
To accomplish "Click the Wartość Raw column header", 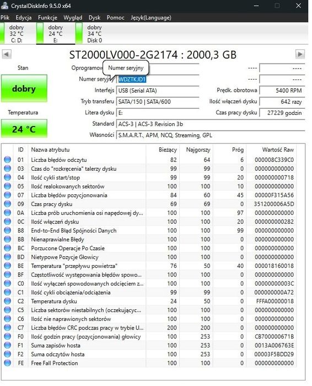I will [x=271, y=150].
